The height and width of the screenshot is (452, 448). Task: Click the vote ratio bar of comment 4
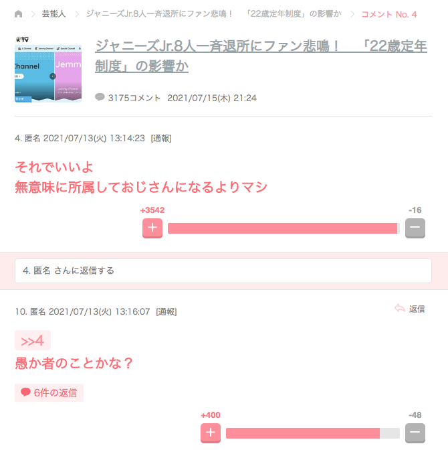pyautogui.click(x=284, y=228)
